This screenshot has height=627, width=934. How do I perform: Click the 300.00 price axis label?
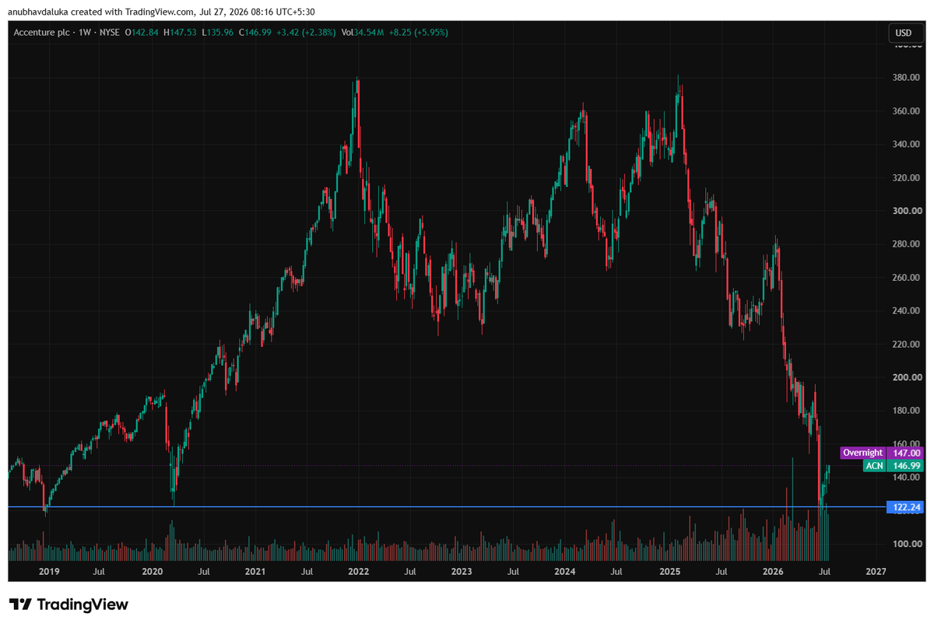[x=907, y=211]
